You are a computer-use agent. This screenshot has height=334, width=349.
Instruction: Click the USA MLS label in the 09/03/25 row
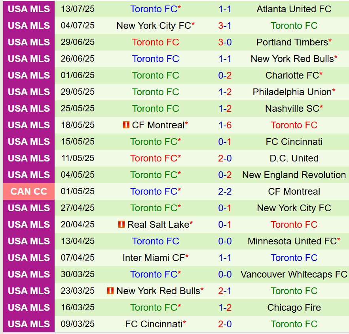(29, 324)
